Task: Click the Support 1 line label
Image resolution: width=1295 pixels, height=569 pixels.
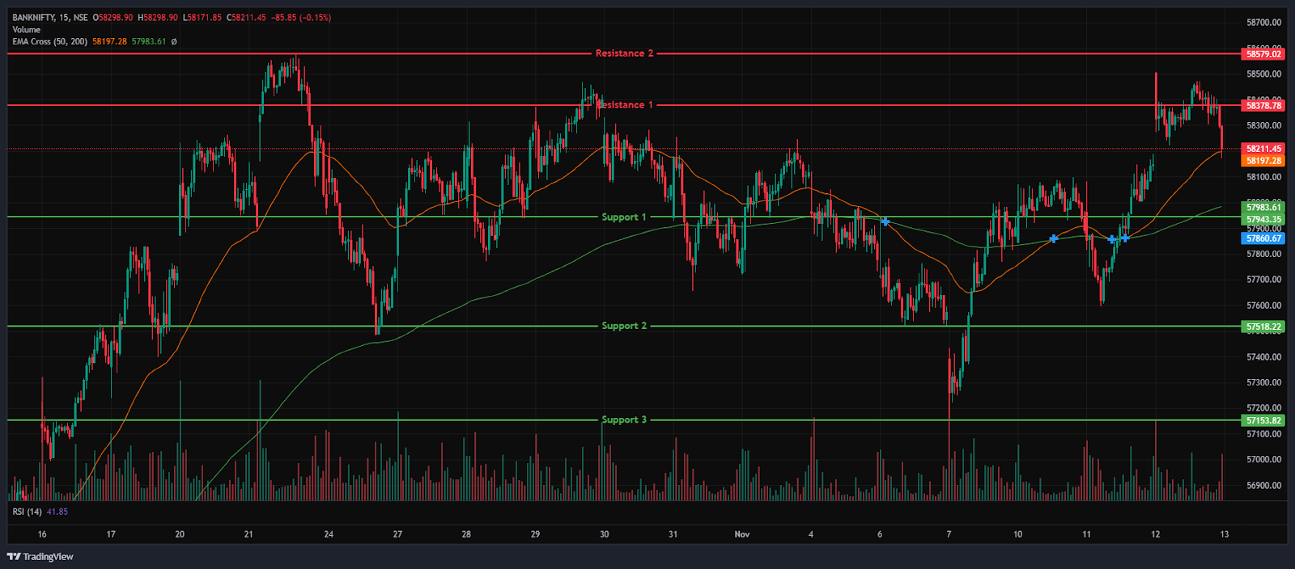Action: click(624, 217)
